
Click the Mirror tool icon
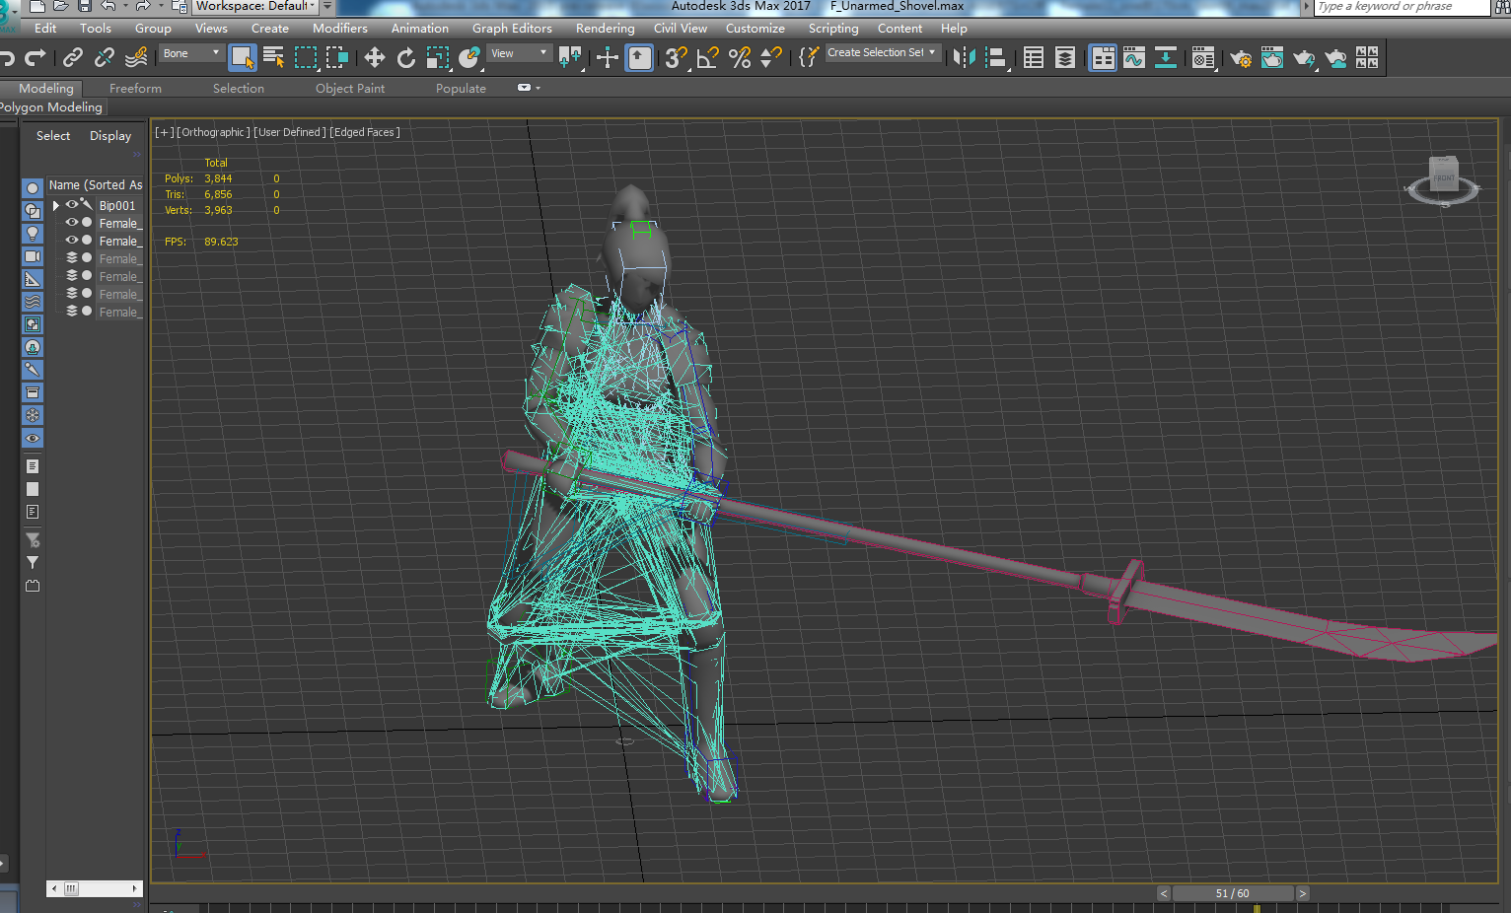point(964,58)
